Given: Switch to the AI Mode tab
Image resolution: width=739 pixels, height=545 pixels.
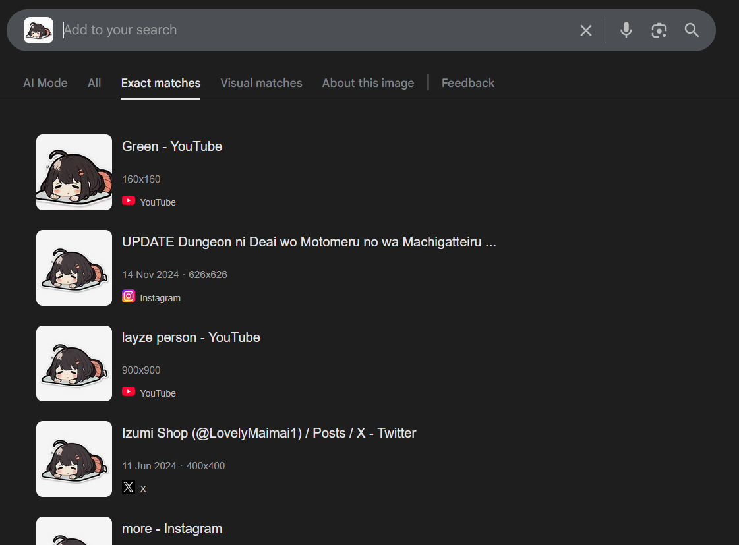Looking at the screenshot, I should pyautogui.click(x=45, y=83).
